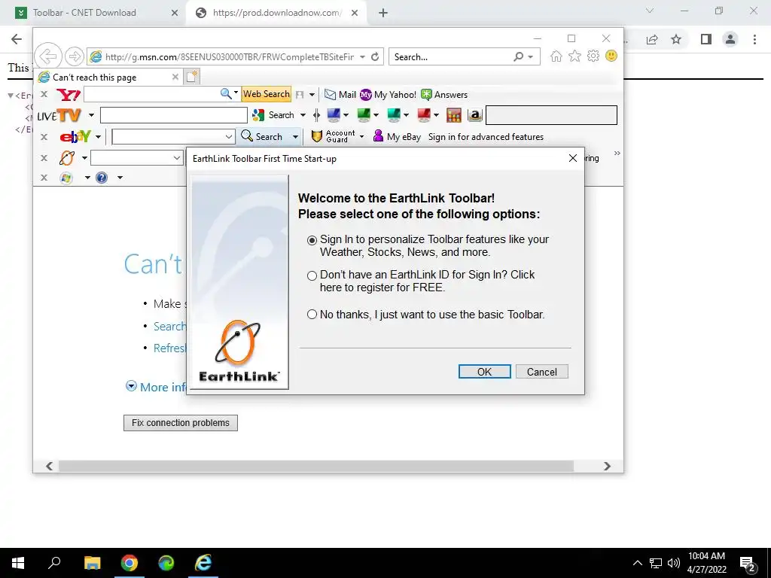The image size is (771, 578).
Task: Open My eBay from the toolbar
Action: (397, 137)
